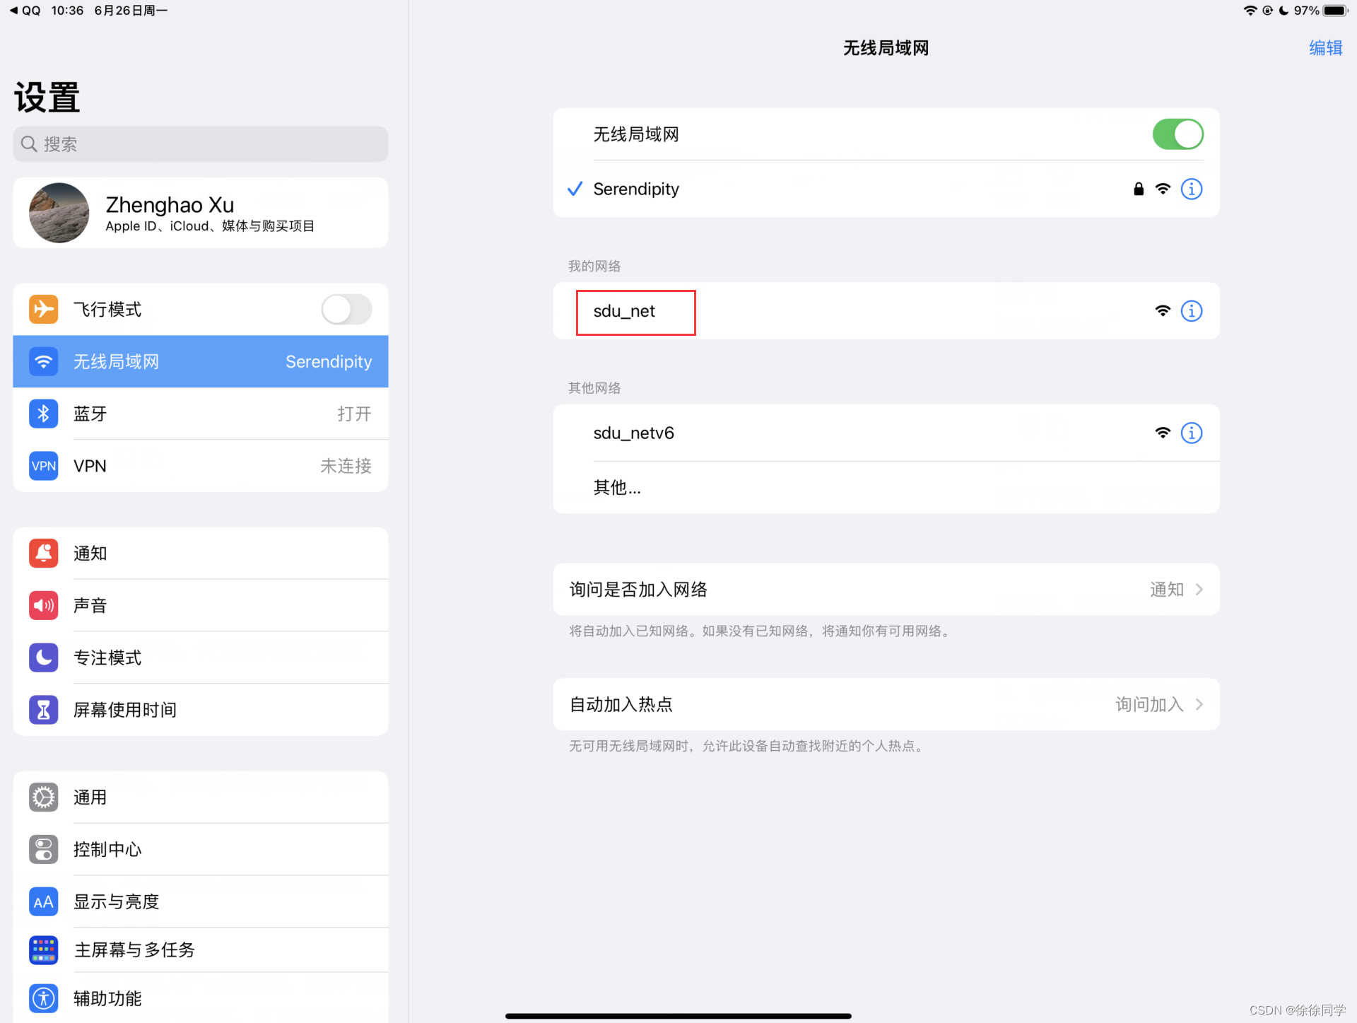This screenshot has width=1357, height=1023.
Task: Open info for sdu_netv6 network
Action: [1191, 433]
